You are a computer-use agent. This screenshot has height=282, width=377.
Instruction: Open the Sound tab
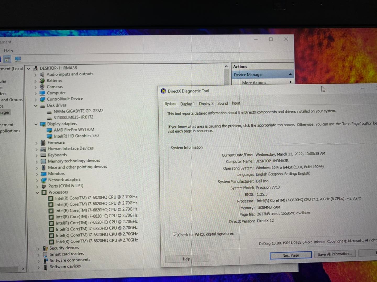tap(223, 103)
